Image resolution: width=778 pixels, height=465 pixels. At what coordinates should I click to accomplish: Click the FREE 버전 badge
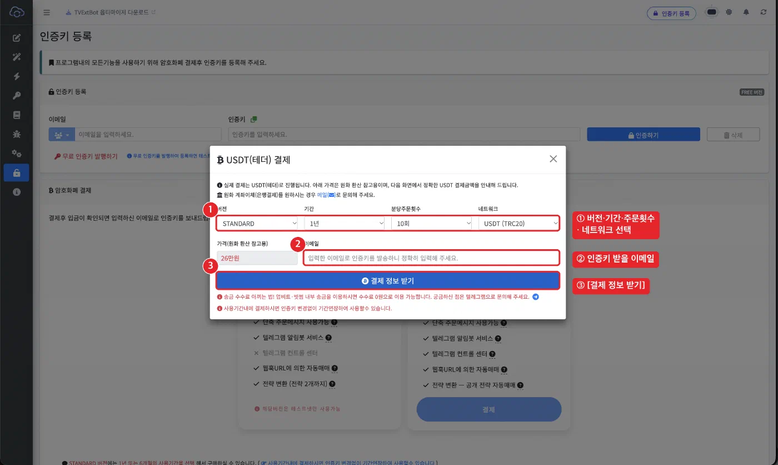point(752,92)
